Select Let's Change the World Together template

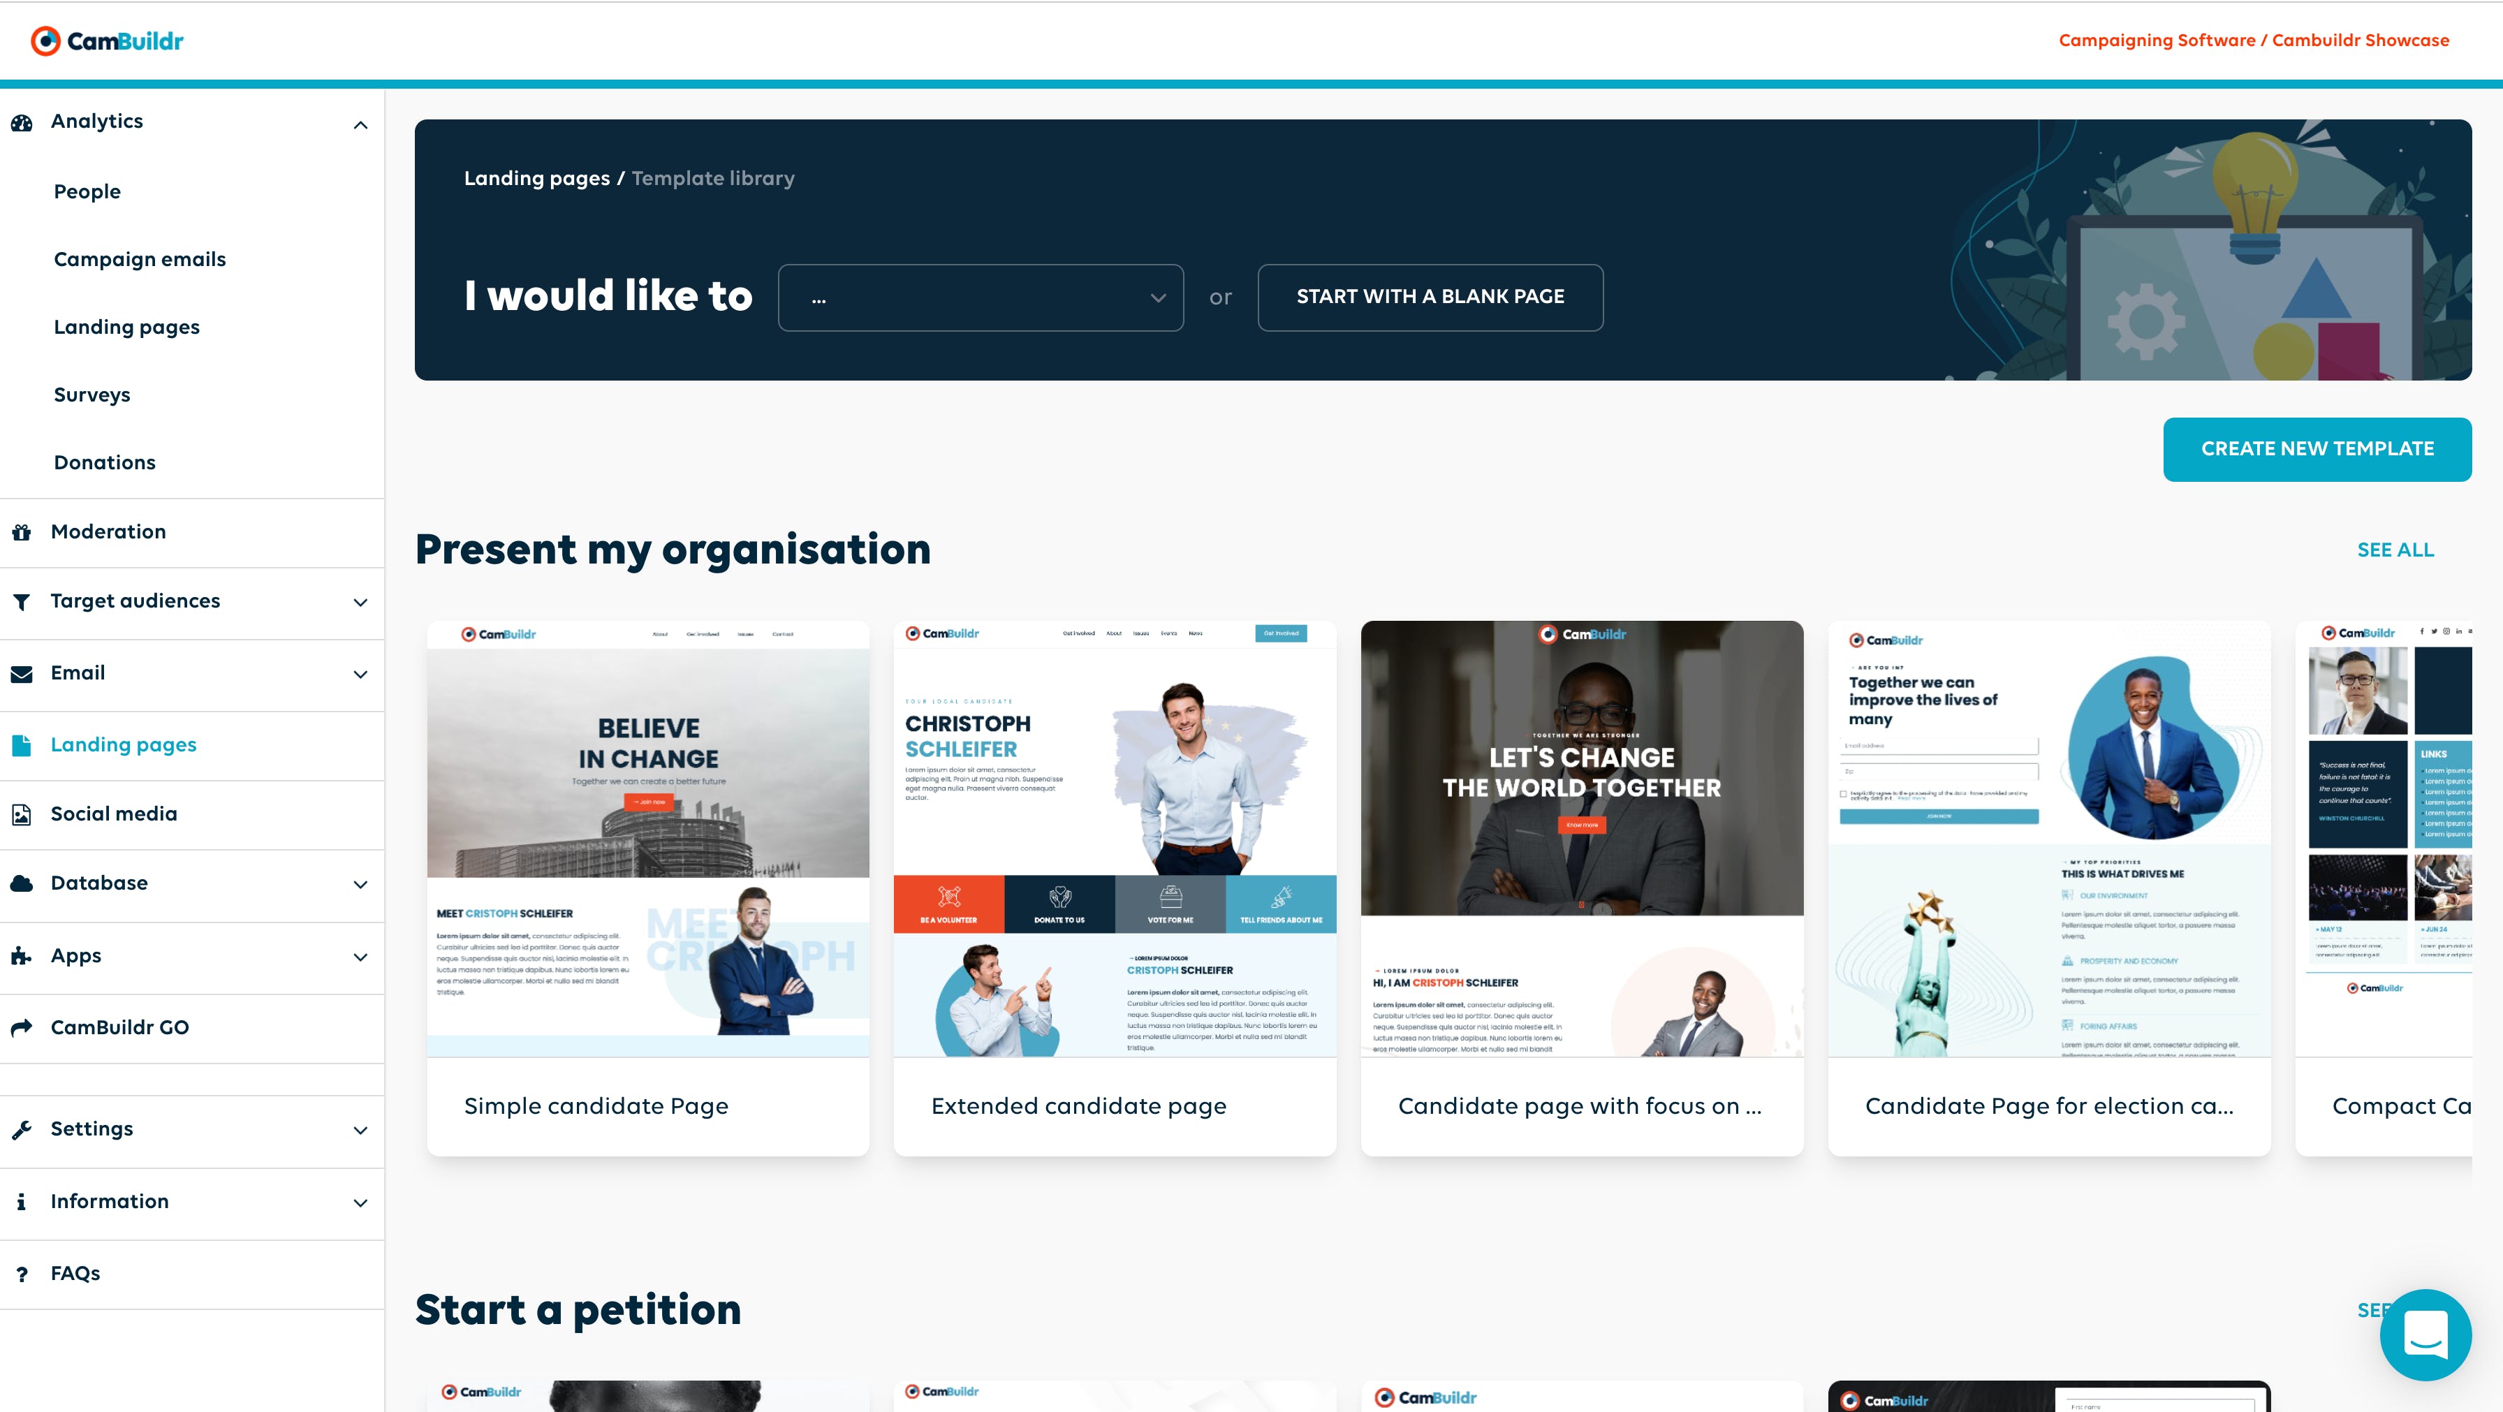[1582, 839]
